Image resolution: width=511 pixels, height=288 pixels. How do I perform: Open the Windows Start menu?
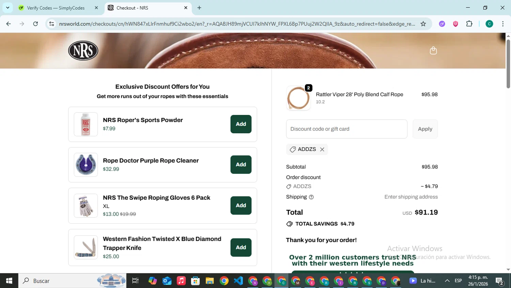pyautogui.click(x=9, y=281)
